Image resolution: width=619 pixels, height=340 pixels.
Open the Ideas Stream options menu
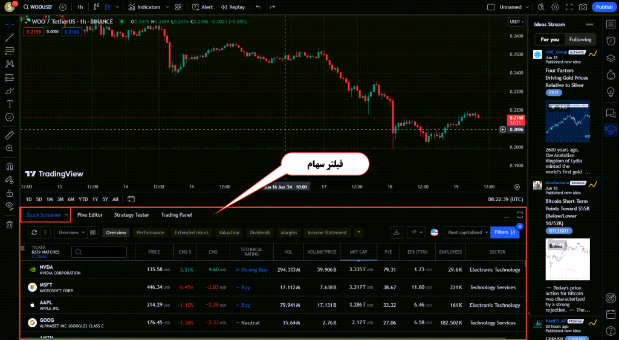coord(589,24)
